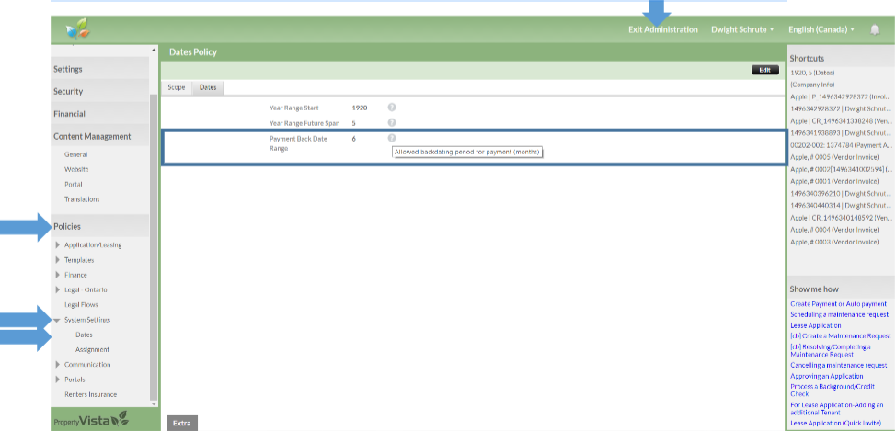Screen dimensions: 896x431
Task: Collapse the System Settings tree node
Action: [58, 320]
